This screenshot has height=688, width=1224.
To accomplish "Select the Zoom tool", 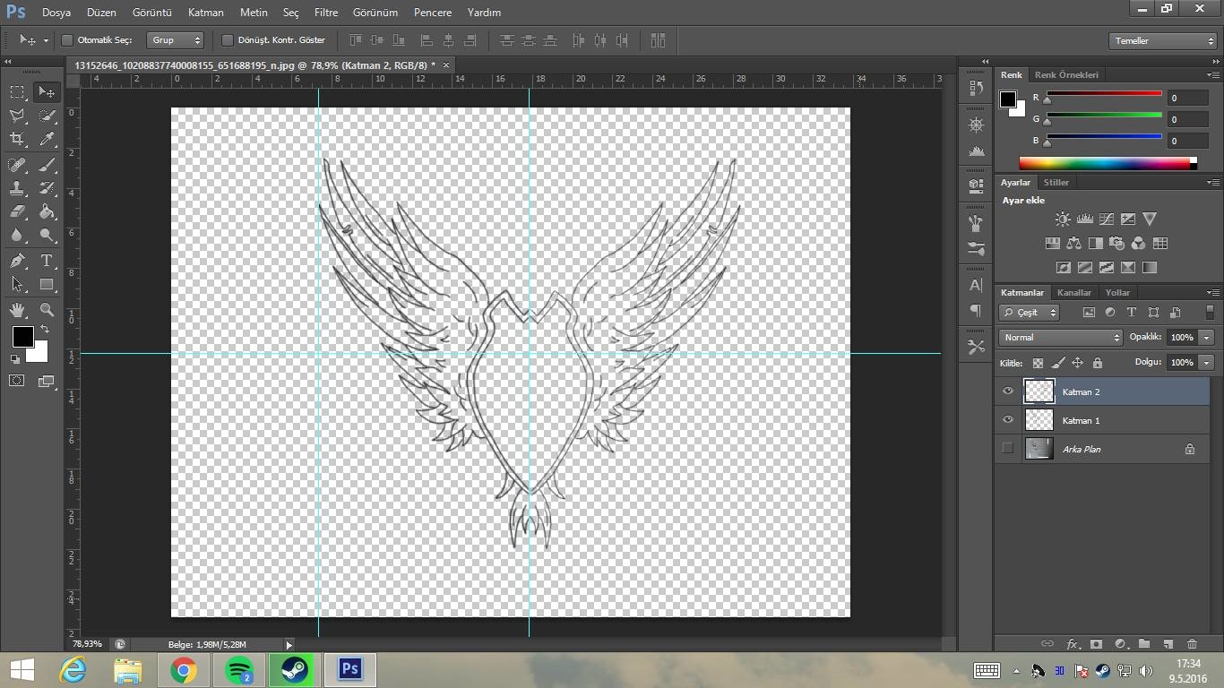I will (47, 310).
